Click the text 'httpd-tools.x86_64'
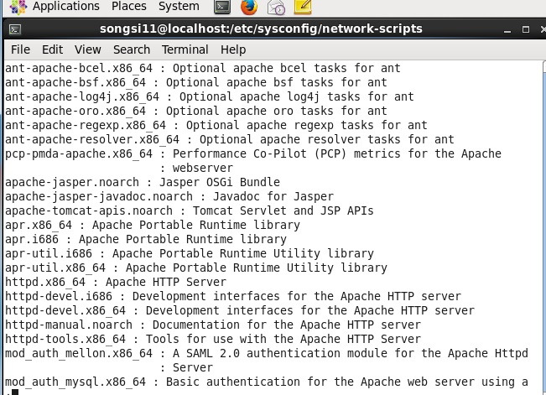The height and width of the screenshot is (395, 546). 65,340
